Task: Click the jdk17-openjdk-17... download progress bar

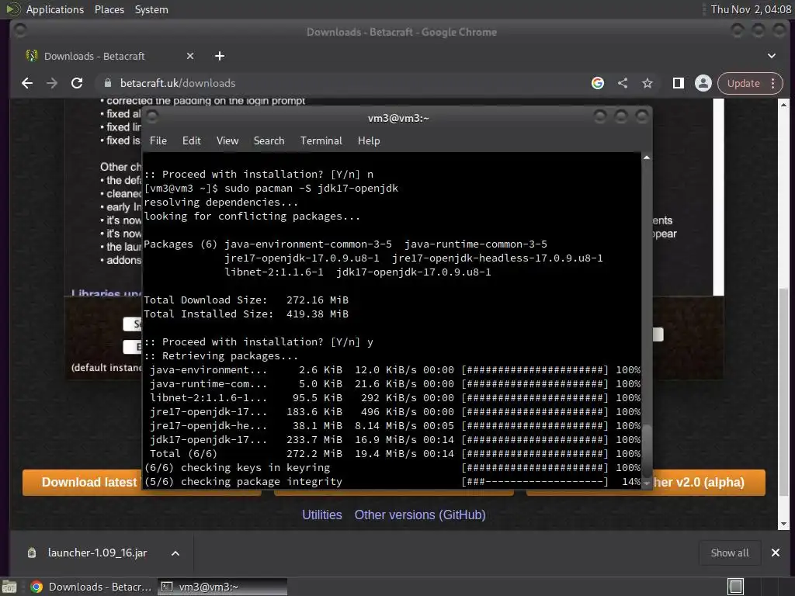Action: tap(535, 440)
